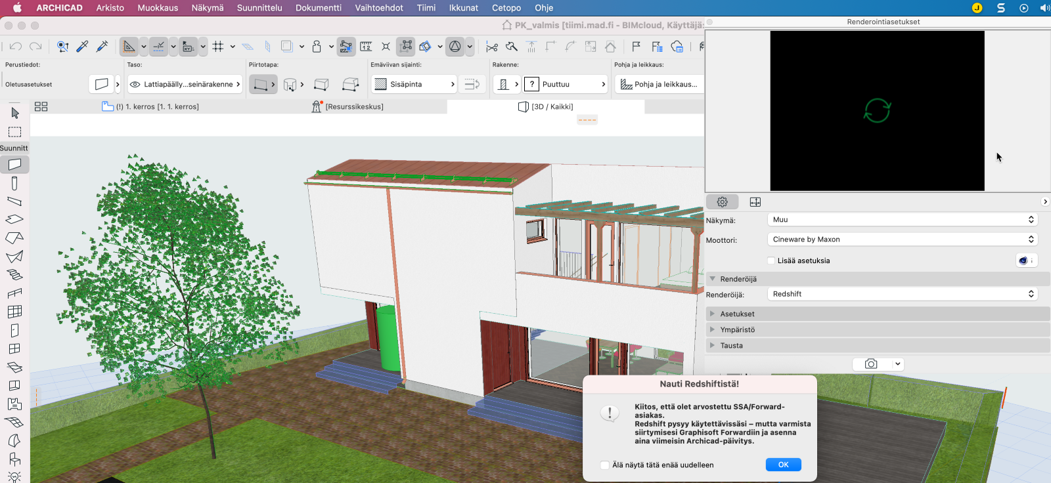This screenshot has width=1051, height=483.
Task: Activate the Roof tool in toolbox
Action: (x=14, y=238)
